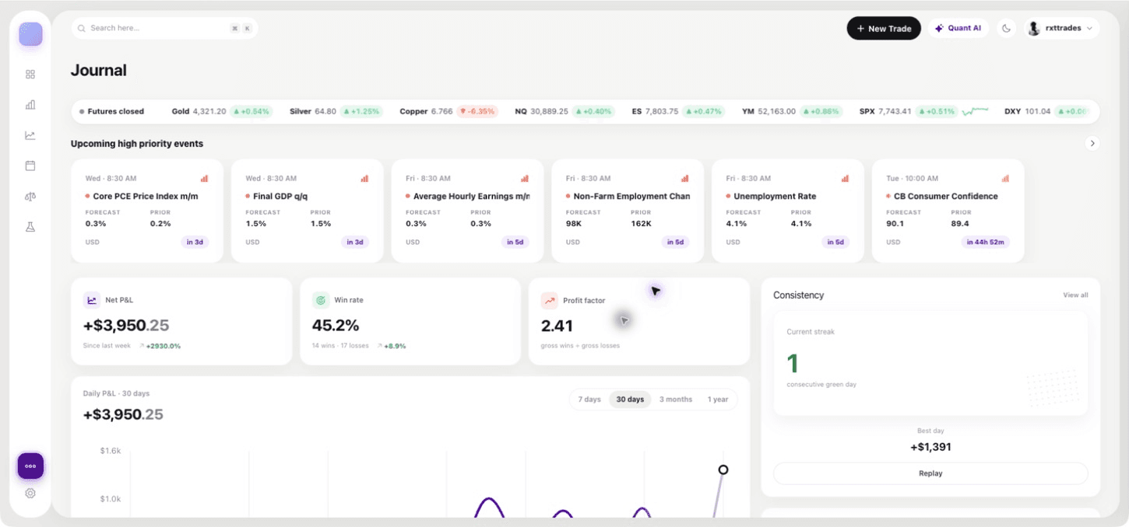Click impact bars icon on Final GDP card

coord(364,178)
